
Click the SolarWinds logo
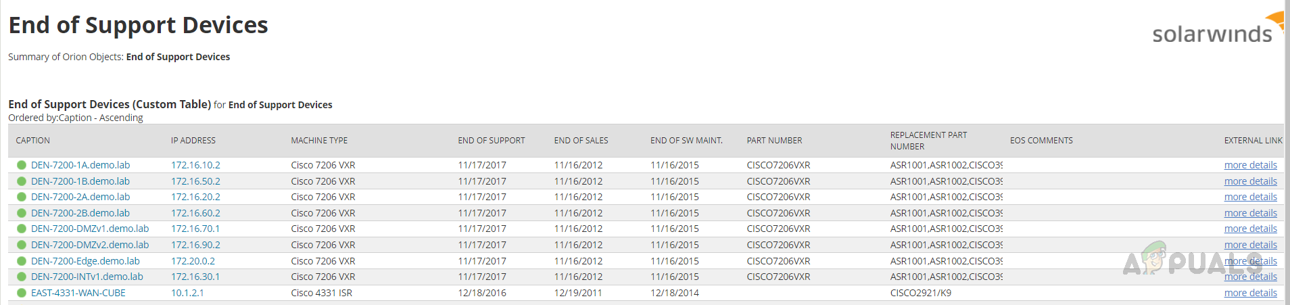click(x=1216, y=30)
